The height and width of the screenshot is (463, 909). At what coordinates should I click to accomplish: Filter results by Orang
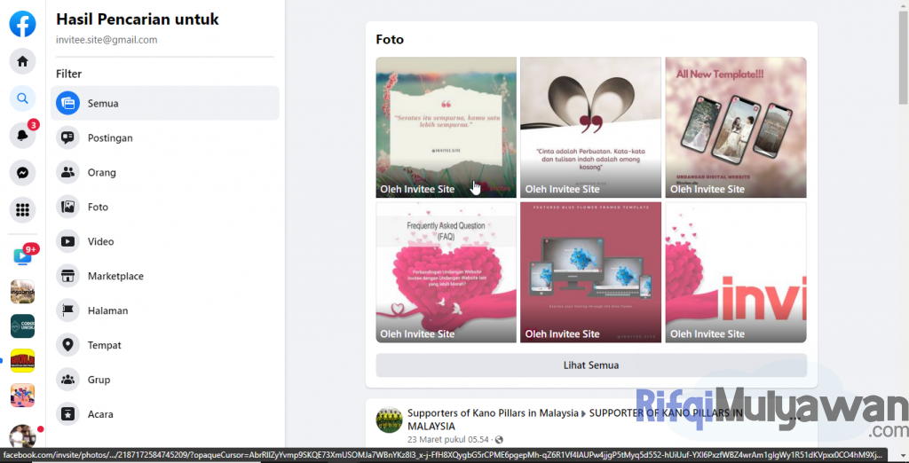coord(102,173)
